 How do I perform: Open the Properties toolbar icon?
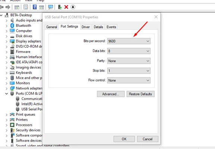click(26, 7)
